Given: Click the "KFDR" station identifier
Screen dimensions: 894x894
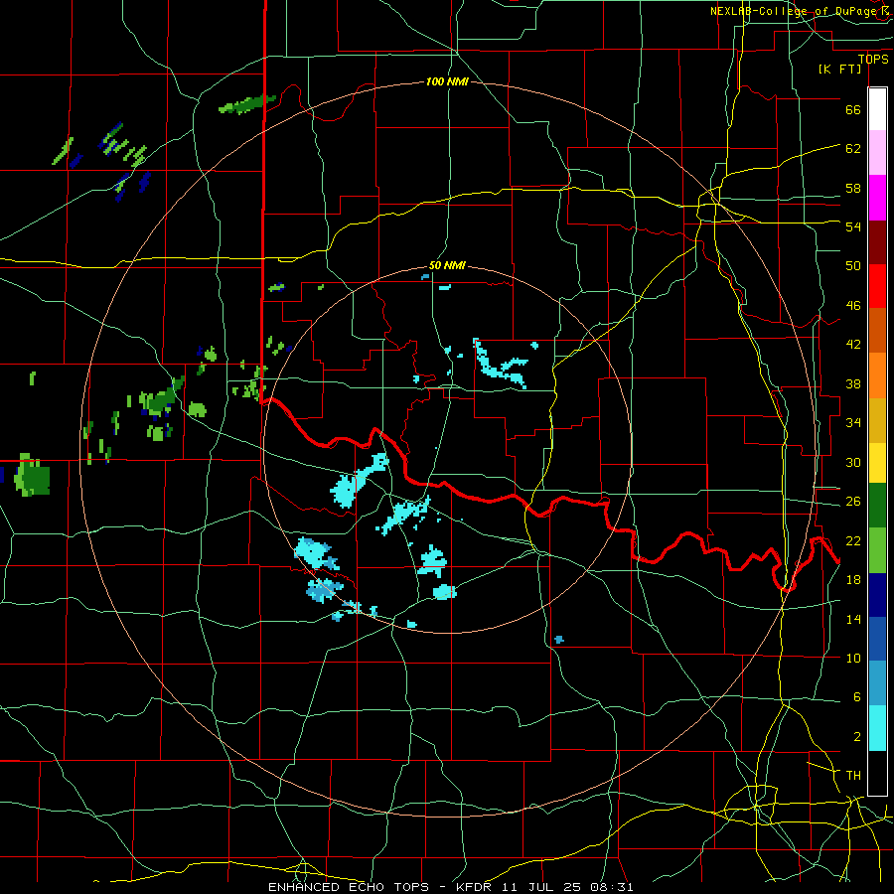Looking at the screenshot, I should coord(473,887).
